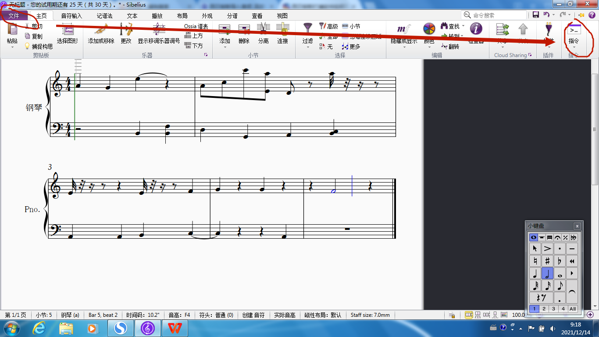The image size is (599, 337).
Task: Switch to Layout (布局) tab
Action: click(x=182, y=15)
